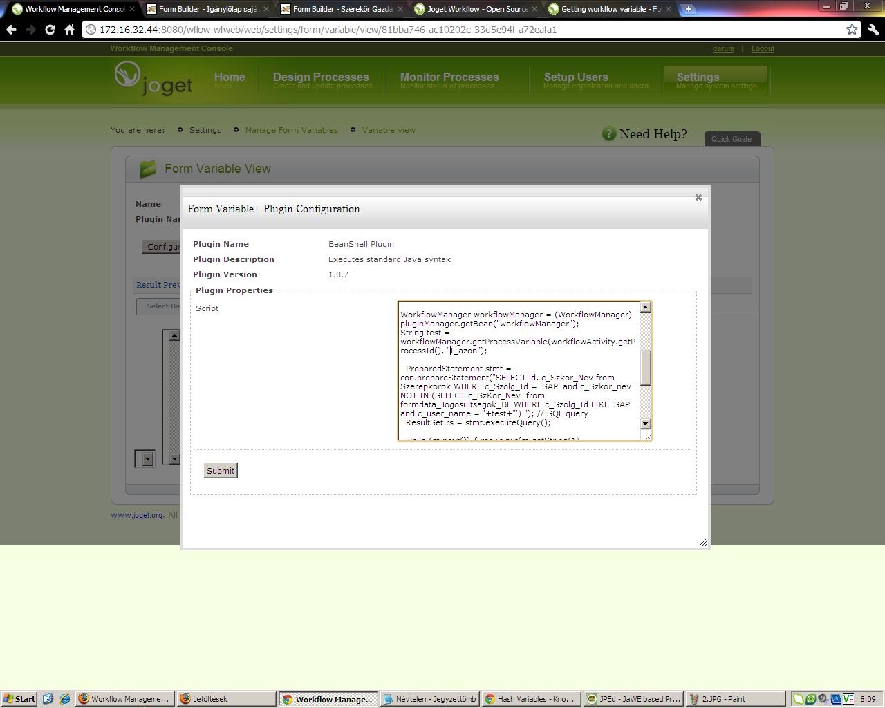
Task: Click the Logout link
Action: point(763,48)
